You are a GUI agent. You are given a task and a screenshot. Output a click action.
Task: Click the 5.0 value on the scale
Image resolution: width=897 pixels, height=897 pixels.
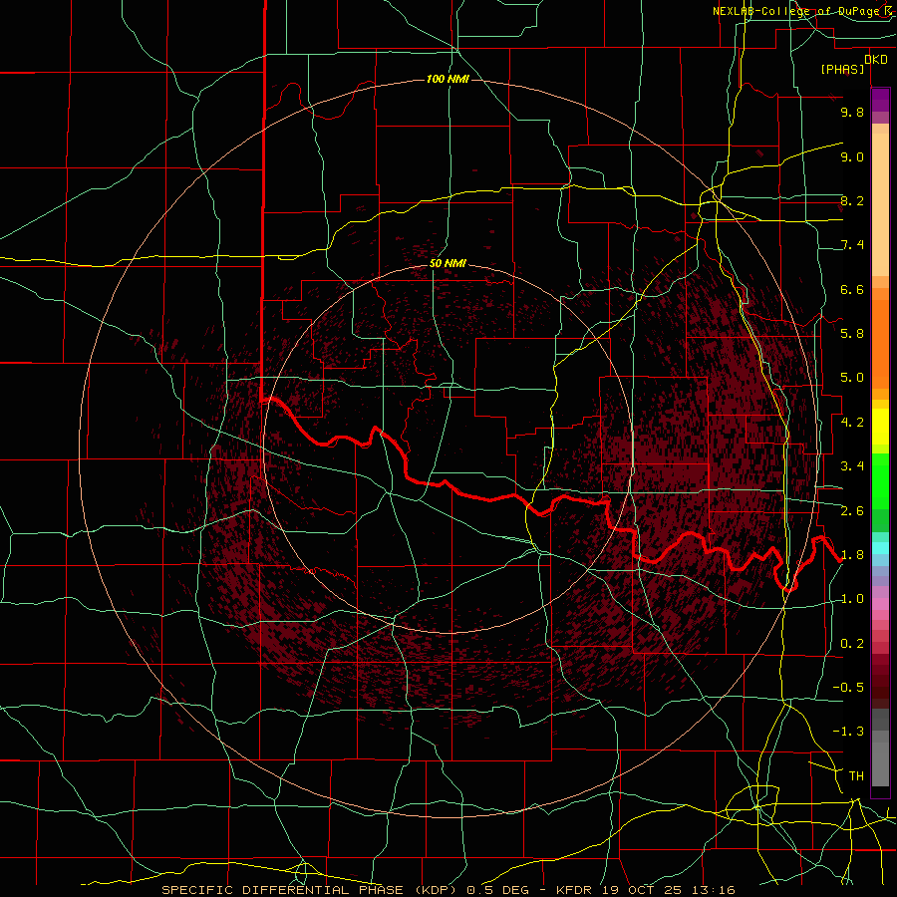pos(852,378)
